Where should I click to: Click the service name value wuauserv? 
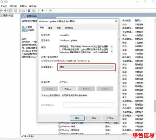[64, 35]
